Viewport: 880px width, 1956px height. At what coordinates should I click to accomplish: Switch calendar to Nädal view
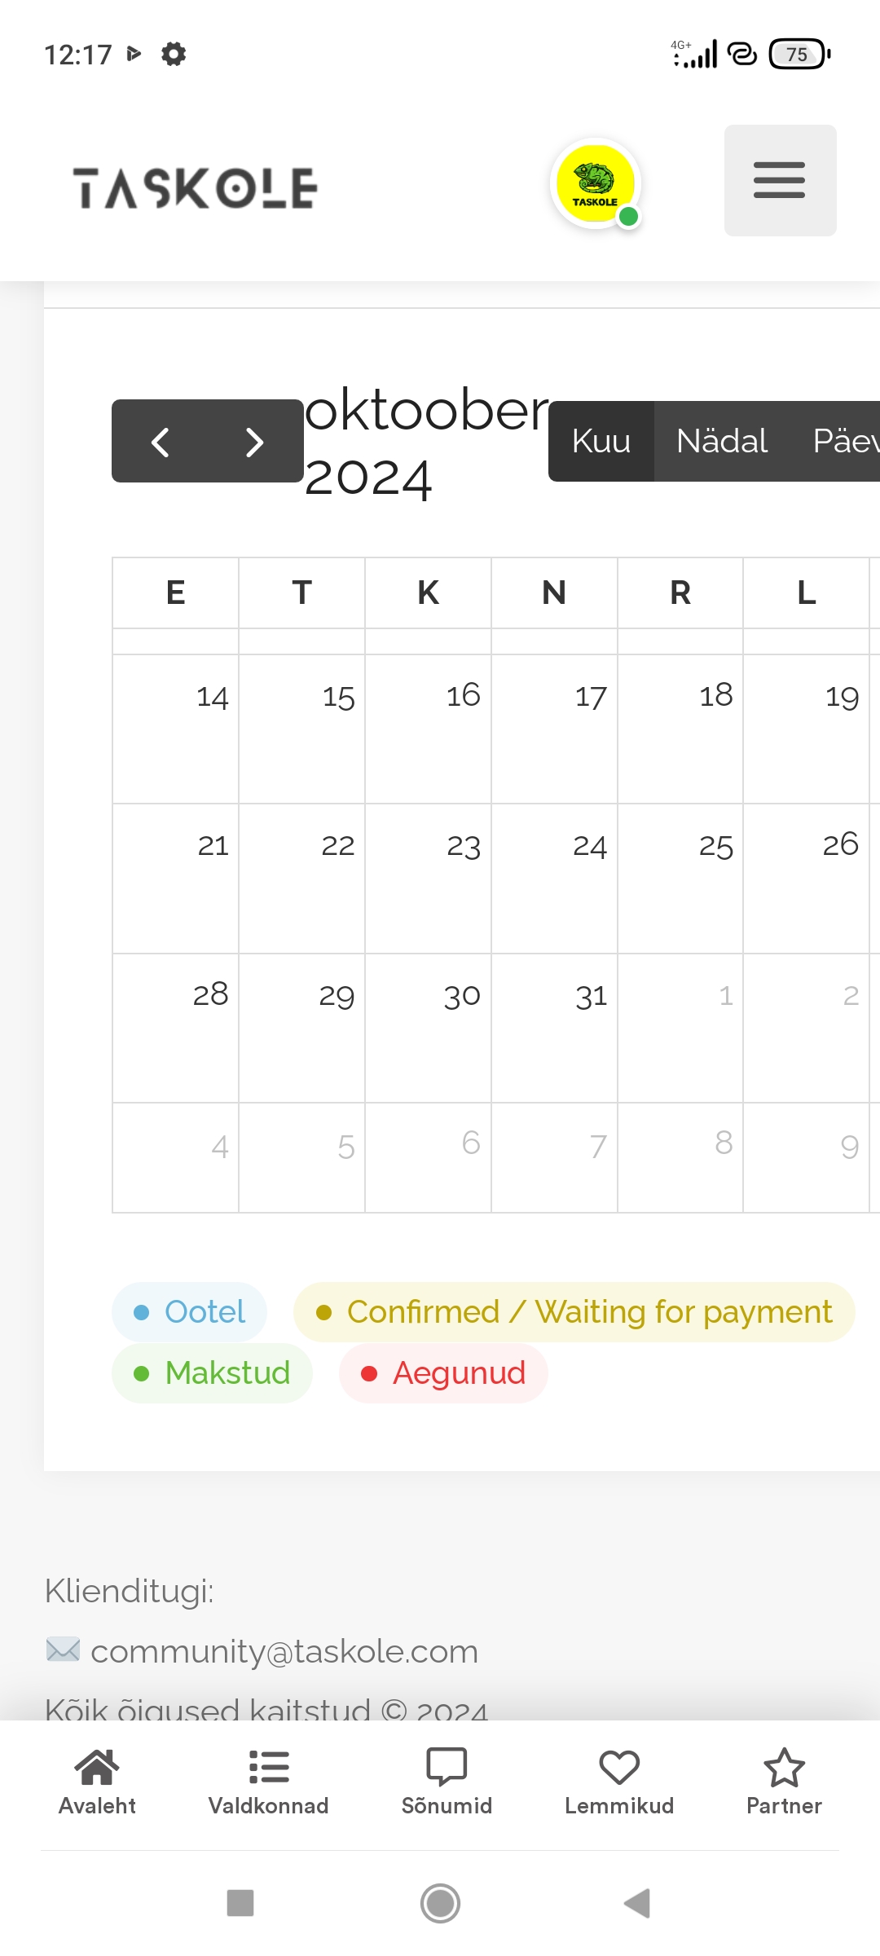(722, 441)
